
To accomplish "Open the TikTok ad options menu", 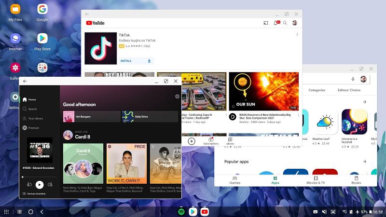I will [x=297, y=34].
